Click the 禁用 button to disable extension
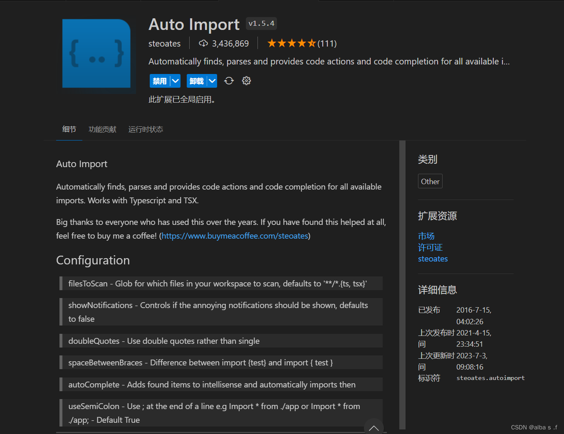564x434 pixels. (x=160, y=81)
